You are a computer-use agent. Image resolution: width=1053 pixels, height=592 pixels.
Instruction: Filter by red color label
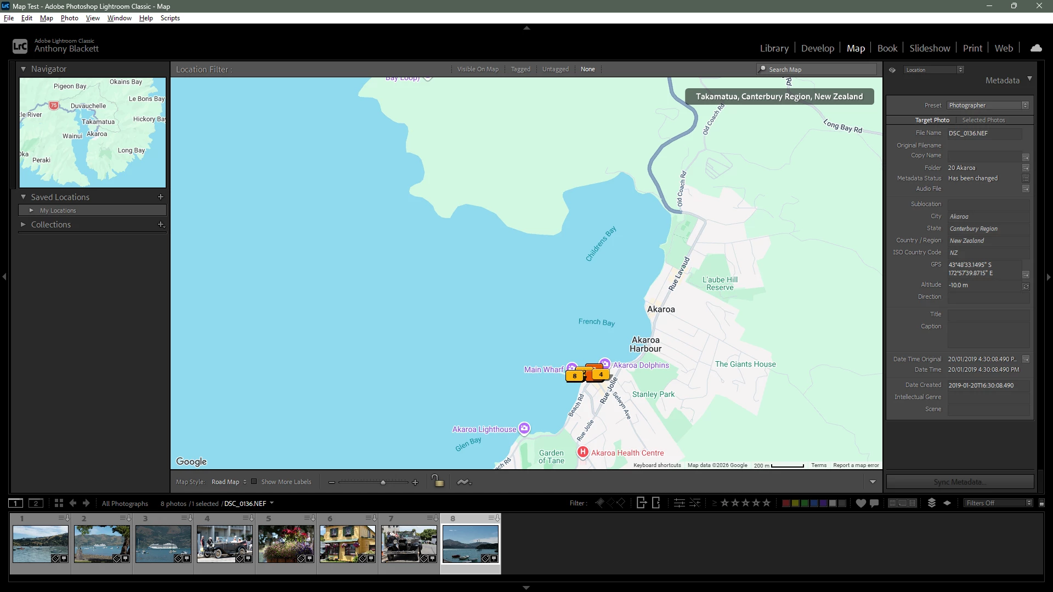[785, 503]
